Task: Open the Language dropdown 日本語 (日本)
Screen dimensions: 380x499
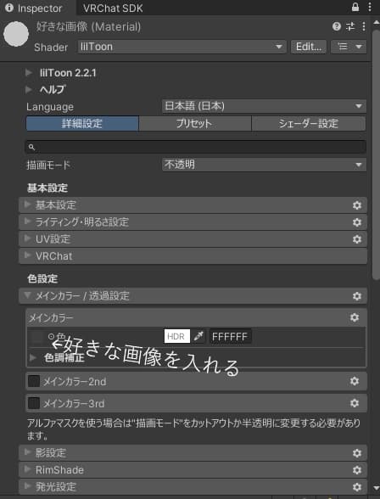Action: (x=264, y=106)
